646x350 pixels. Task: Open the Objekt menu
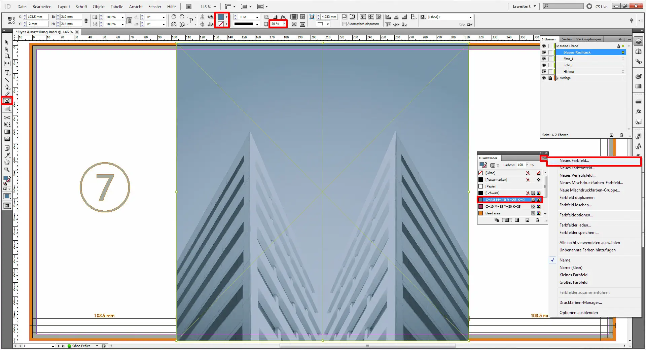(x=99, y=7)
